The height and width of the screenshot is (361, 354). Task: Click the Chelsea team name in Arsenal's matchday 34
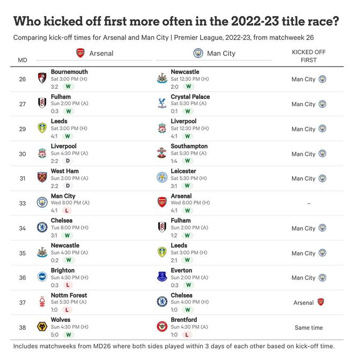pos(61,220)
